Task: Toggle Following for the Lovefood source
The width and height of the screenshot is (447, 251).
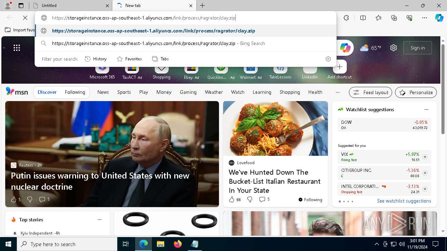Action: (x=310, y=200)
